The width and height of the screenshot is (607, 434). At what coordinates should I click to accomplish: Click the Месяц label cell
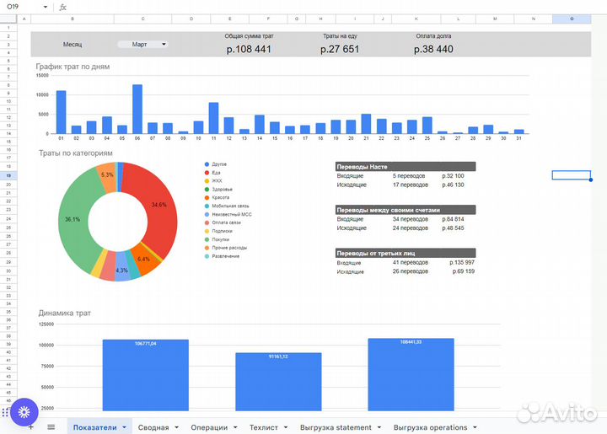tap(73, 45)
